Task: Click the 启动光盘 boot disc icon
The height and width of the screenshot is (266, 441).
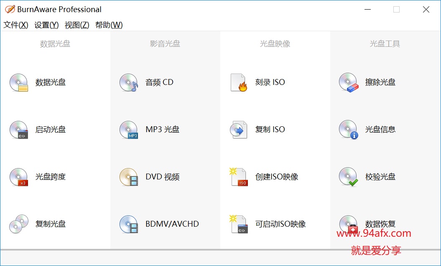Action: pyautogui.click(x=18, y=130)
